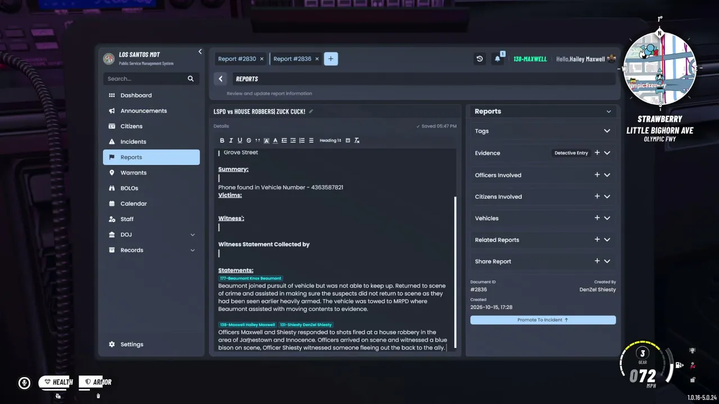Open the BOLOs section
The width and height of the screenshot is (719, 404).
click(x=151, y=188)
